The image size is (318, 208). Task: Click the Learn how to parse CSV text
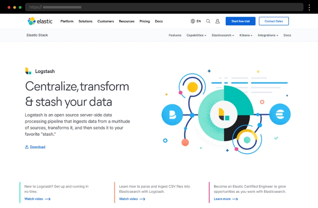tap(155, 189)
